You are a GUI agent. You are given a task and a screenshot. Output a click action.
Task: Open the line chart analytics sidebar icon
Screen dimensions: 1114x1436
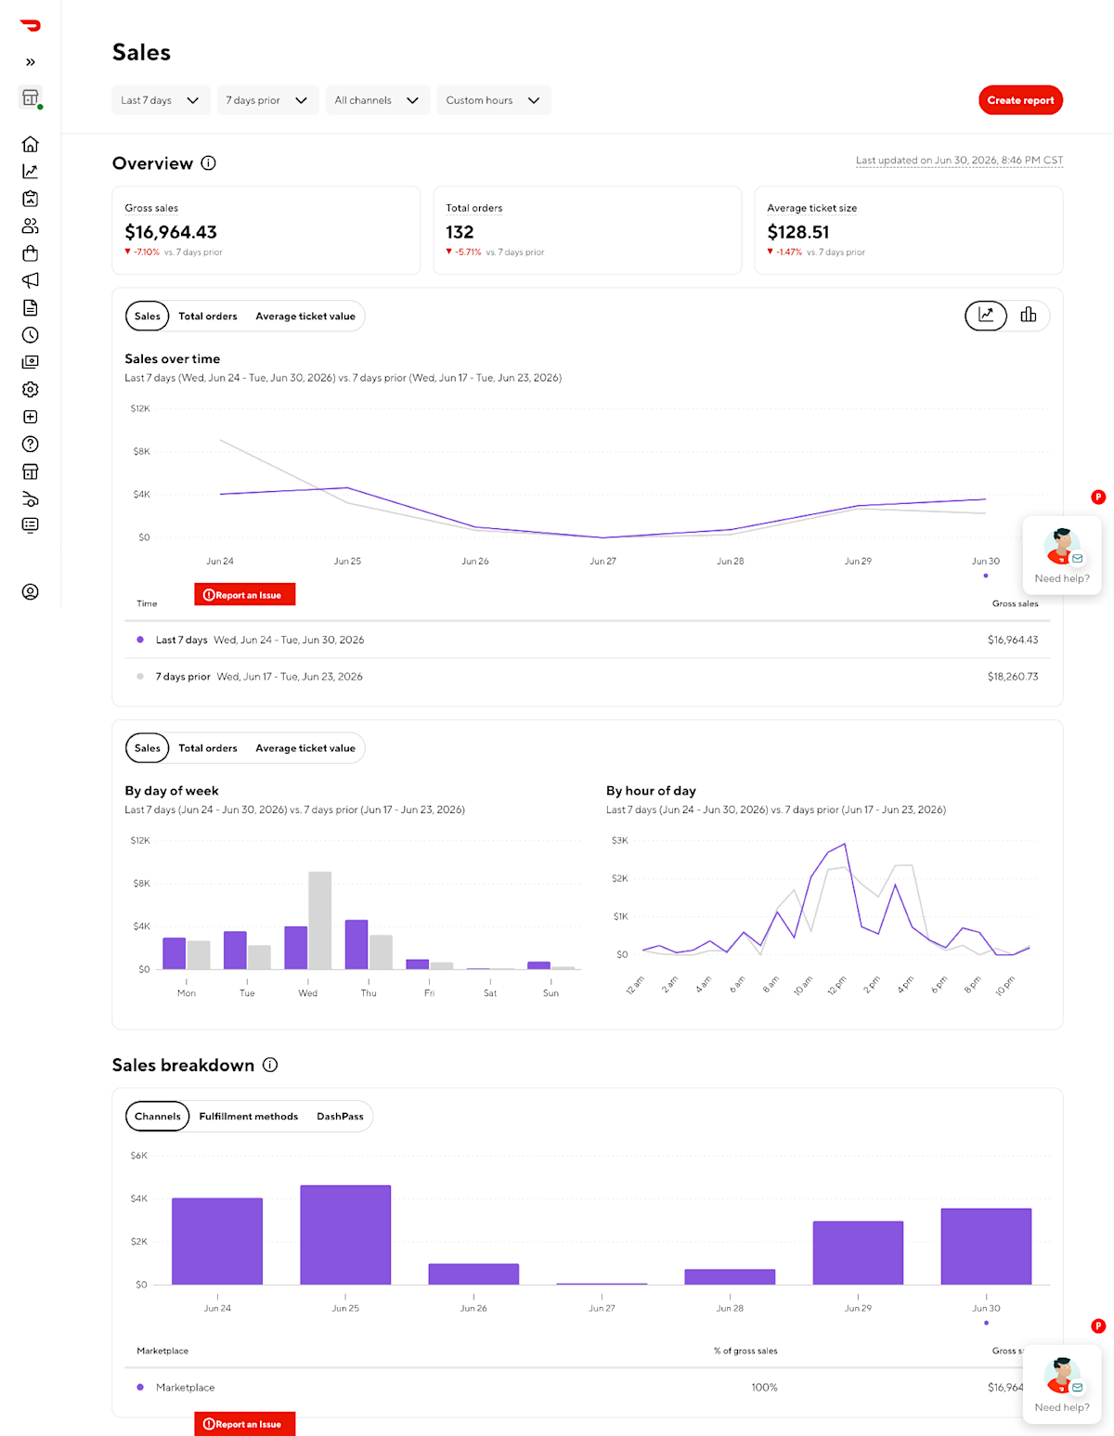[31, 171]
